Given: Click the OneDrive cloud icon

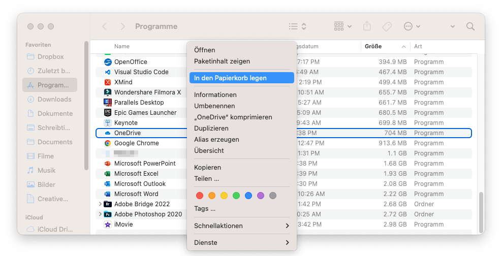Looking at the screenshot, I should click(x=108, y=133).
